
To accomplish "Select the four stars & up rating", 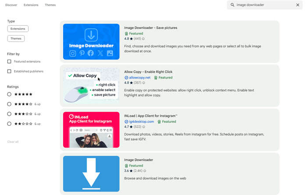I will coord(9,104).
